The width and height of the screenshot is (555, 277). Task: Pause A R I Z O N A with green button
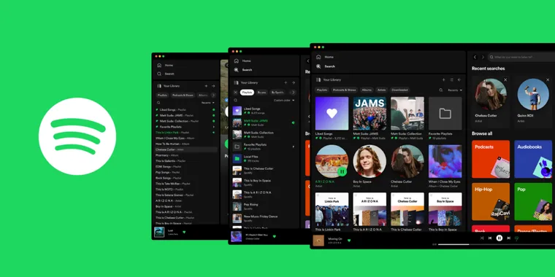(x=342, y=172)
